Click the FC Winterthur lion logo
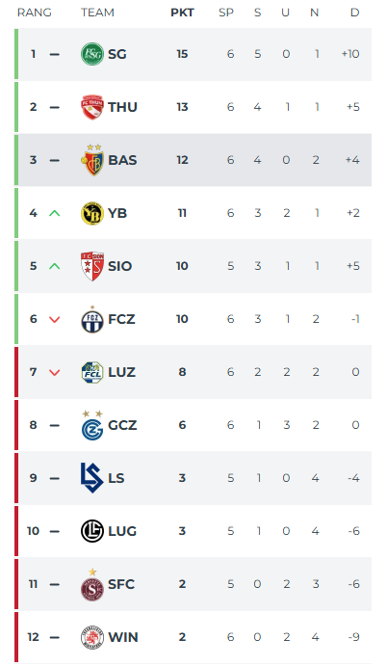 tap(92, 637)
